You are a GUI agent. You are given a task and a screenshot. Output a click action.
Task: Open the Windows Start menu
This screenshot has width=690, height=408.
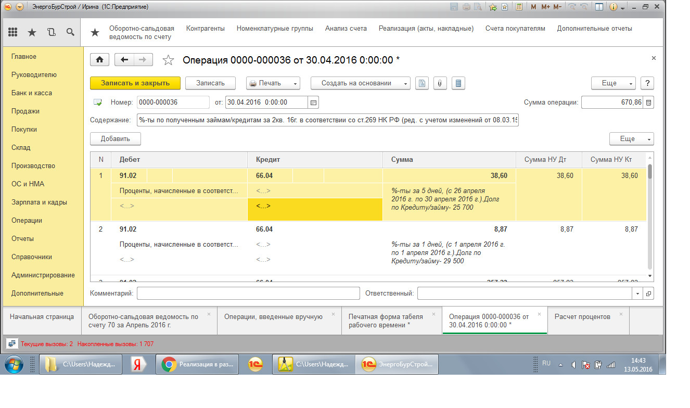point(14,364)
